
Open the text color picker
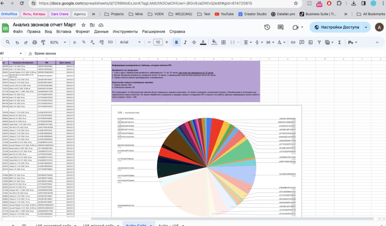pyautogui.click(x=203, y=42)
